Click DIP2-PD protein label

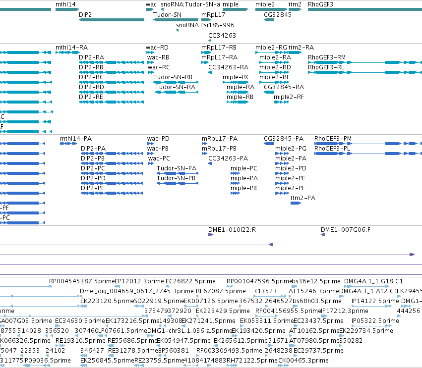click(93, 178)
